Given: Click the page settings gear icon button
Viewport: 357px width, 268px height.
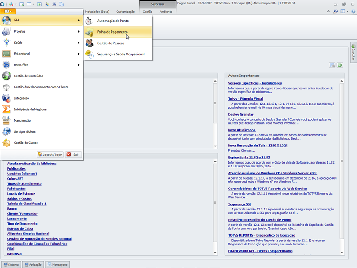Looking at the screenshot, I should coord(332,65).
